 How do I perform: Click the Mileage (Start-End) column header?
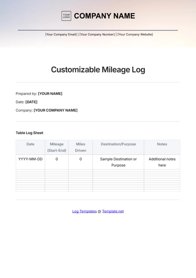(57, 147)
